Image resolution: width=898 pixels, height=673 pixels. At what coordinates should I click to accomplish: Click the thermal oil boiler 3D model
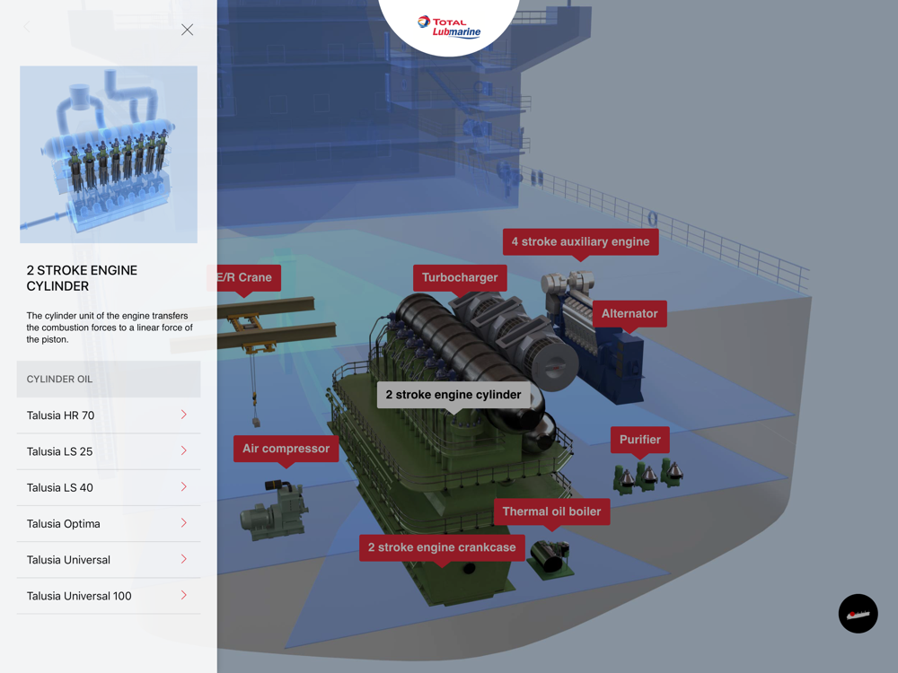pos(550,559)
